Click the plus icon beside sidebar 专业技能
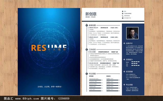163x101 pixels. 124,85
